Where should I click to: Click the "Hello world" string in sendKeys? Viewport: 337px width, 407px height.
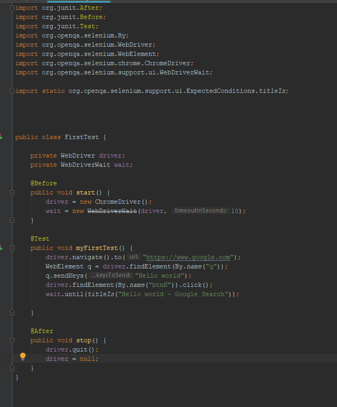160,275
